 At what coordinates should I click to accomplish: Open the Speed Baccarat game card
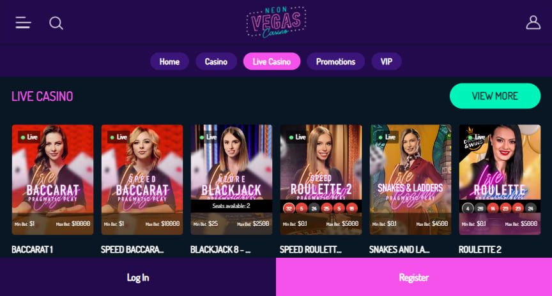click(142, 180)
